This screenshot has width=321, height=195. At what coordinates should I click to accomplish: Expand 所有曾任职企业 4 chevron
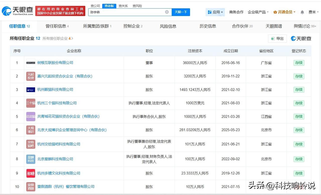point(72,39)
